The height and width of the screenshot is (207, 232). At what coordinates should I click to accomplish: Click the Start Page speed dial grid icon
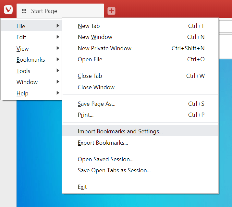click(x=24, y=11)
